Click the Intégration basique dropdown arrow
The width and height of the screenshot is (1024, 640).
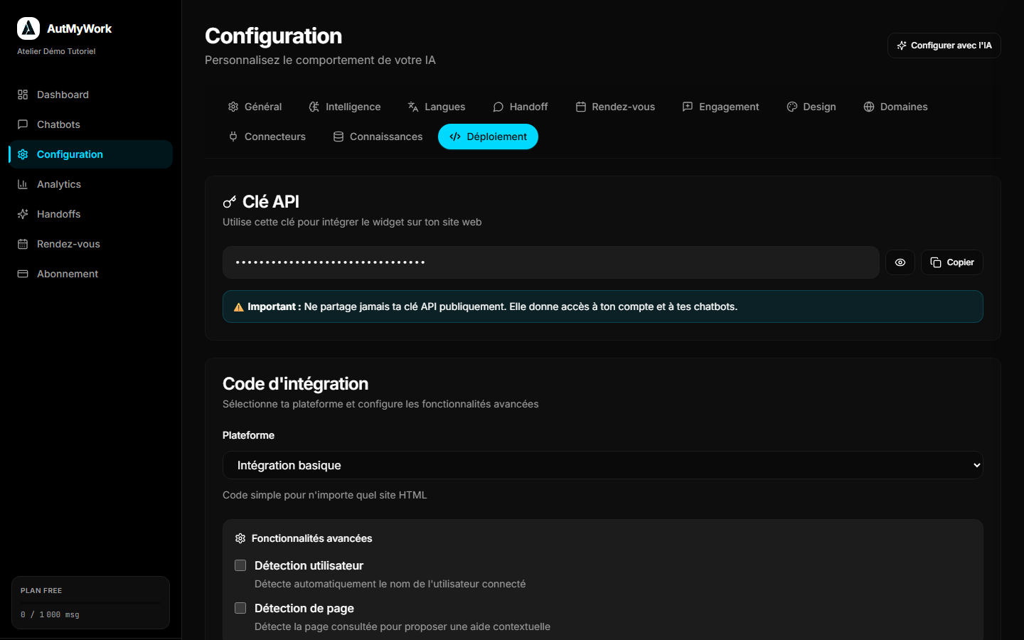[976, 465]
